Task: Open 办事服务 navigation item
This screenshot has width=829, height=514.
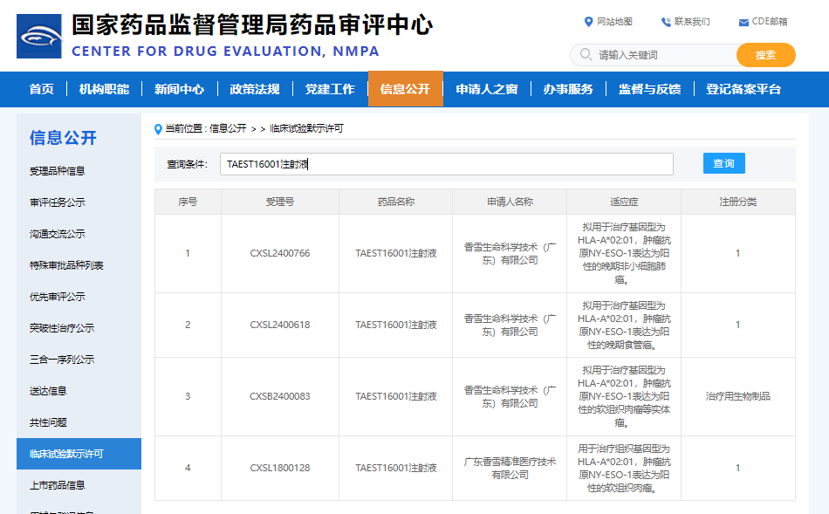Action: (x=568, y=89)
